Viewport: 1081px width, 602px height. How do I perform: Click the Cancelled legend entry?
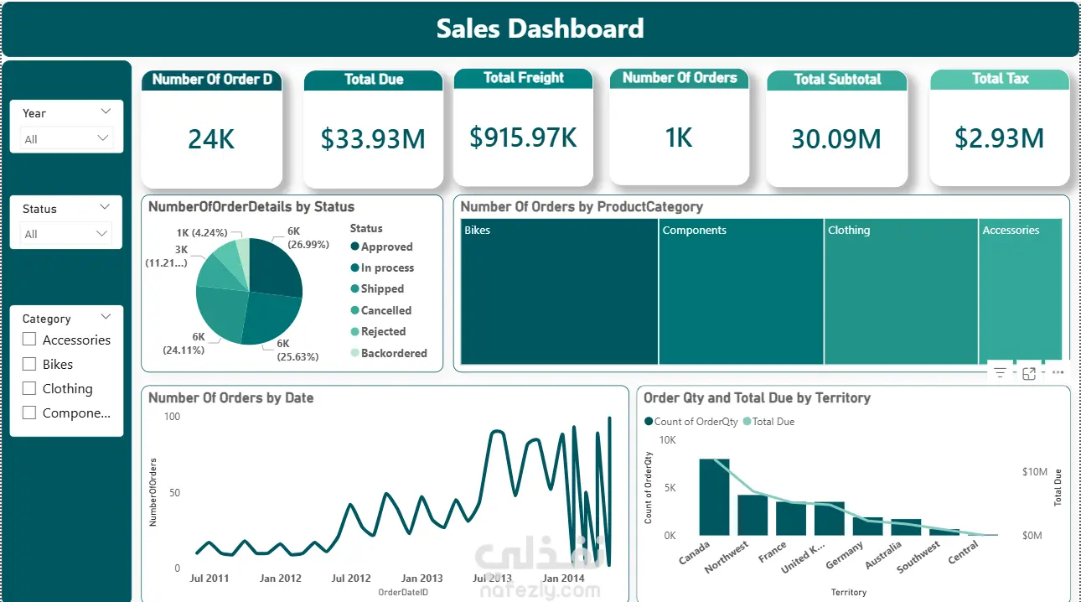[381, 310]
